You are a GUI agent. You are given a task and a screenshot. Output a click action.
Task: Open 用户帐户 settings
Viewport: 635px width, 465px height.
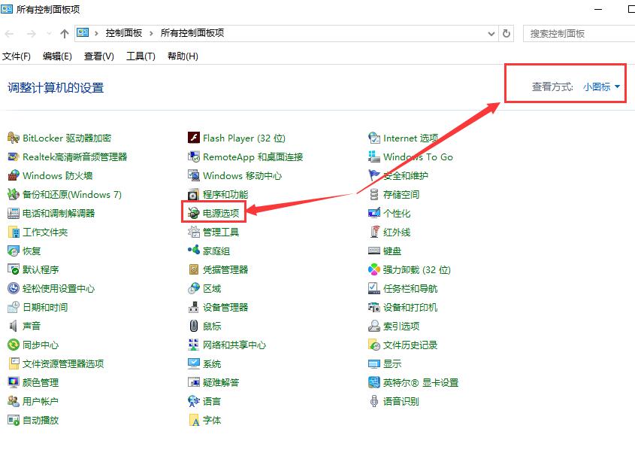coord(41,401)
